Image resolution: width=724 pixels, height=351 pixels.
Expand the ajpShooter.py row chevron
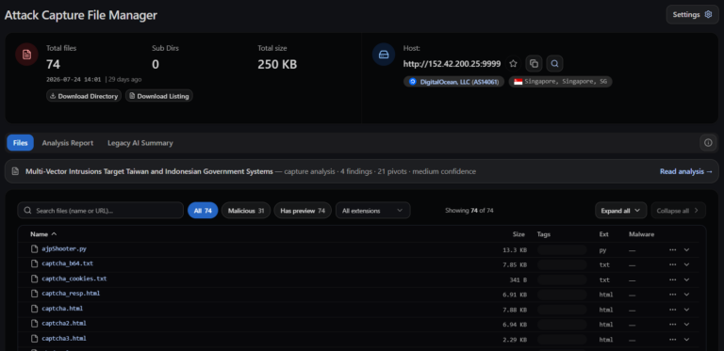(x=686, y=249)
